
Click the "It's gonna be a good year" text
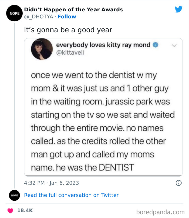68,30
